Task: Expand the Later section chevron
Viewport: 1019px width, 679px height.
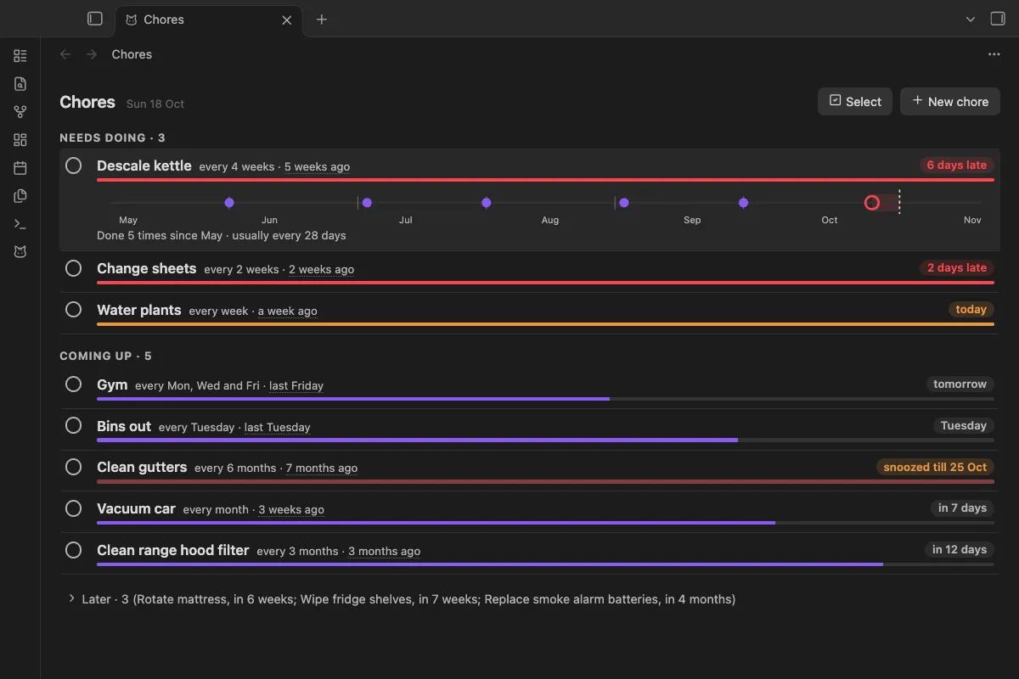Action: (x=71, y=598)
